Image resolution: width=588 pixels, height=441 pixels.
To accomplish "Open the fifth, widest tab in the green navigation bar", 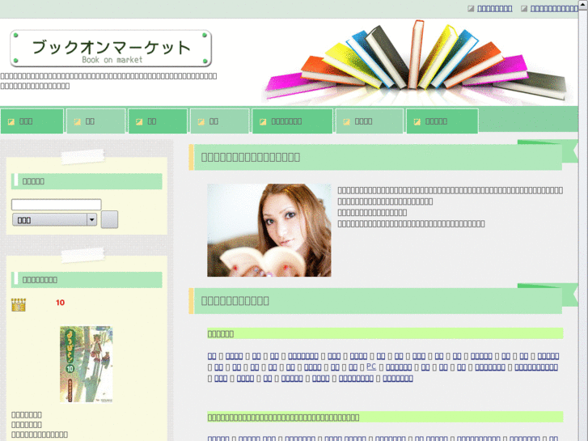I will pyautogui.click(x=293, y=121).
